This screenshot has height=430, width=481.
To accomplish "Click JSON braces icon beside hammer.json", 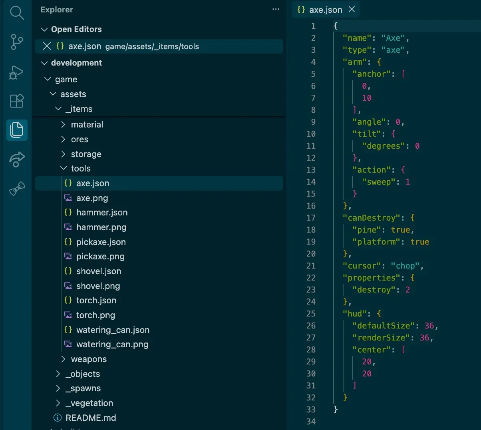I will tap(68, 212).
